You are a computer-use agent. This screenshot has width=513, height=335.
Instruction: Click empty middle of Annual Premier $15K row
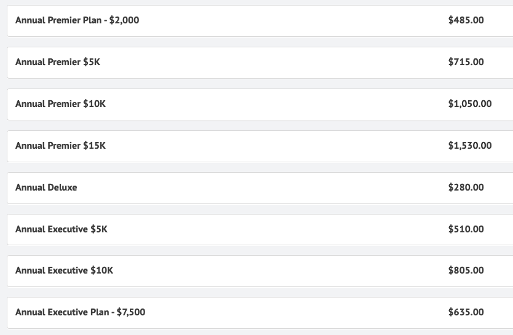tap(277, 146)
